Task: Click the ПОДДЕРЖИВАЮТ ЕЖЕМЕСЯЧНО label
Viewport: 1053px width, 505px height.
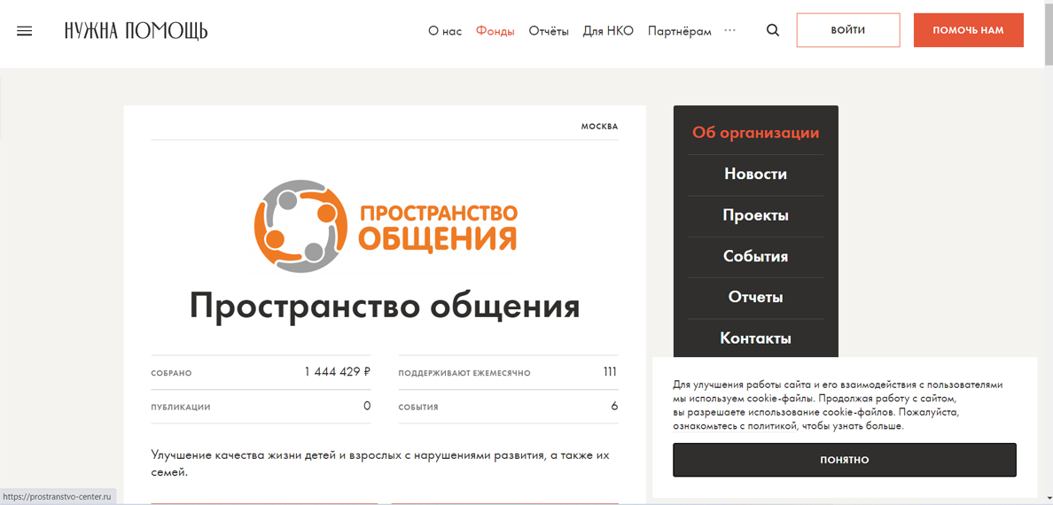Action: point(464,373)
